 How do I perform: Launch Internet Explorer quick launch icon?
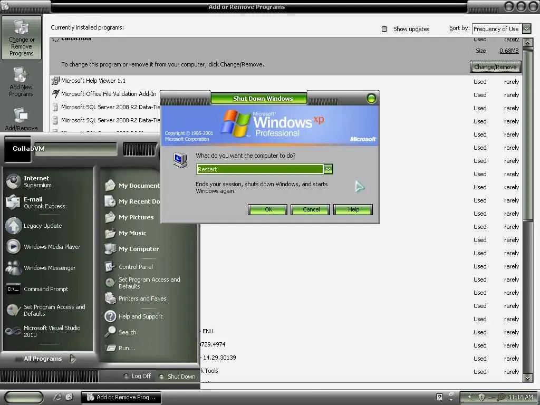(57, 397)
